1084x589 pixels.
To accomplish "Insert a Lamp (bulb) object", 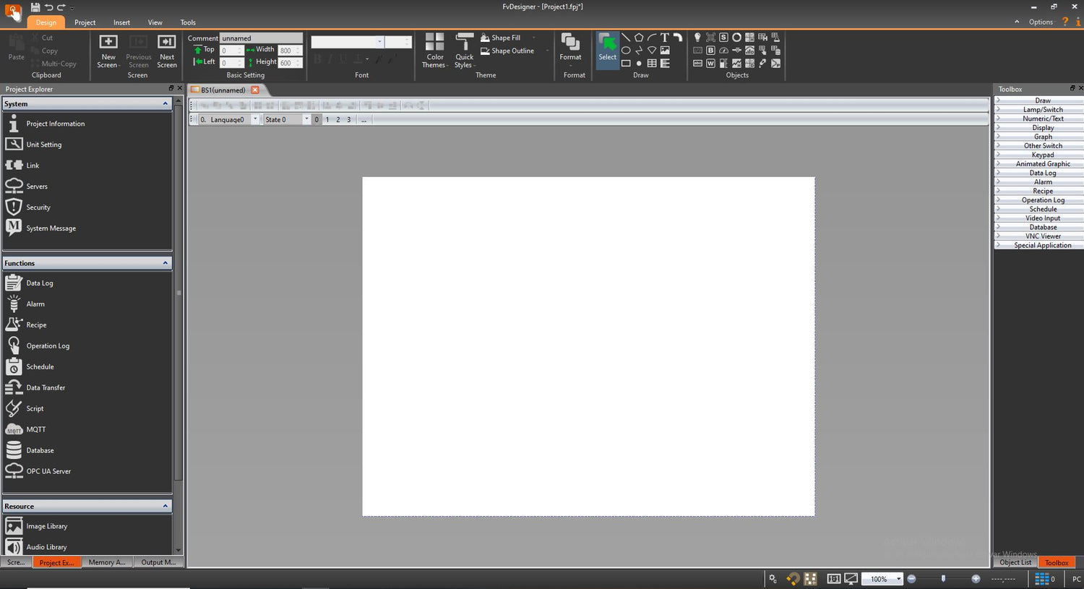I will pos(697,38).
